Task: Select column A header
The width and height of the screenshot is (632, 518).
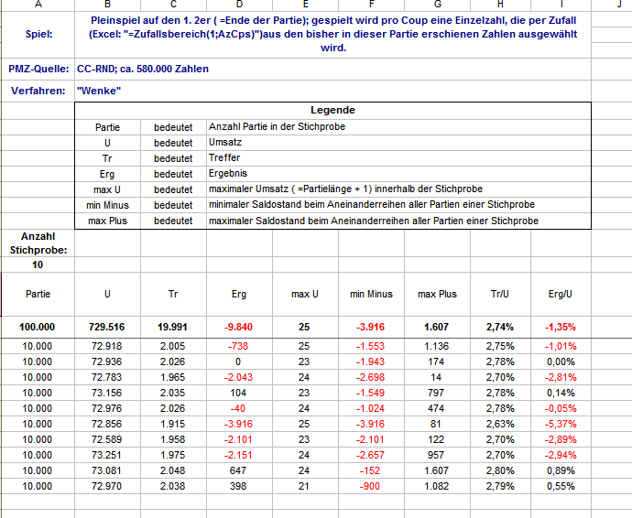Action: (x=38, y=5)
